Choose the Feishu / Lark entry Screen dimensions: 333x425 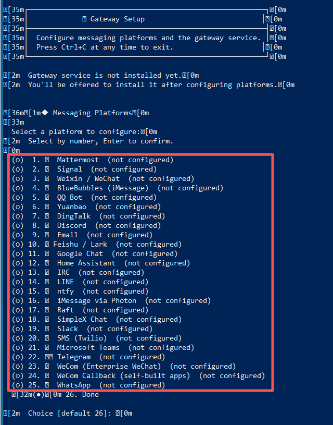tap(97, 245)
